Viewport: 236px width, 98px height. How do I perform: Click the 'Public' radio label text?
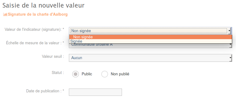[x=87, y=74]
